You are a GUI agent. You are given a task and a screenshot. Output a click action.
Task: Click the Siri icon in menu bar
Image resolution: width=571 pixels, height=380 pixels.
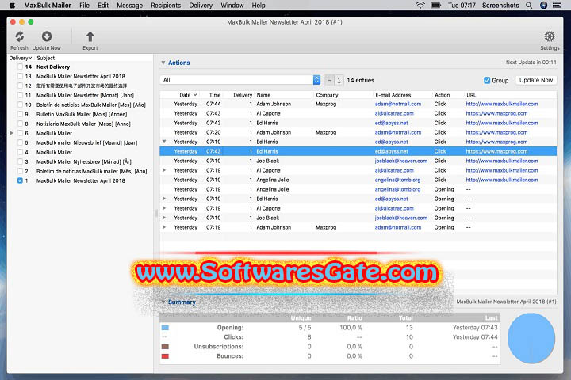point(543,5)
